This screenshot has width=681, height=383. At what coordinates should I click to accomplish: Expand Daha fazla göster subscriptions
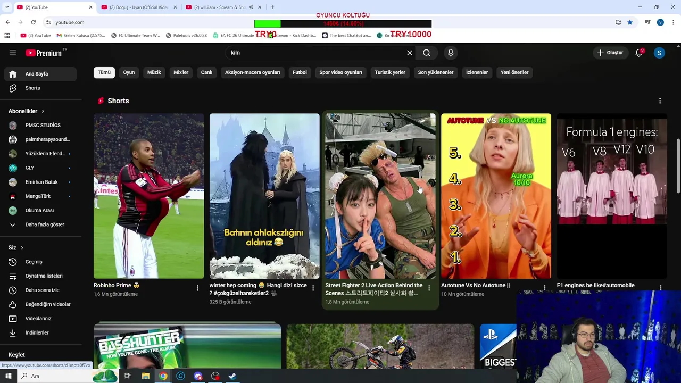(x=40, y=224)
